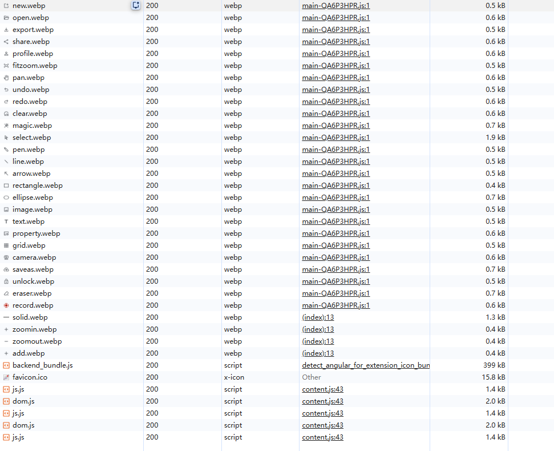Open the (index):13 initiator of solid.webp
554x451 pixels.
(318, 317)
